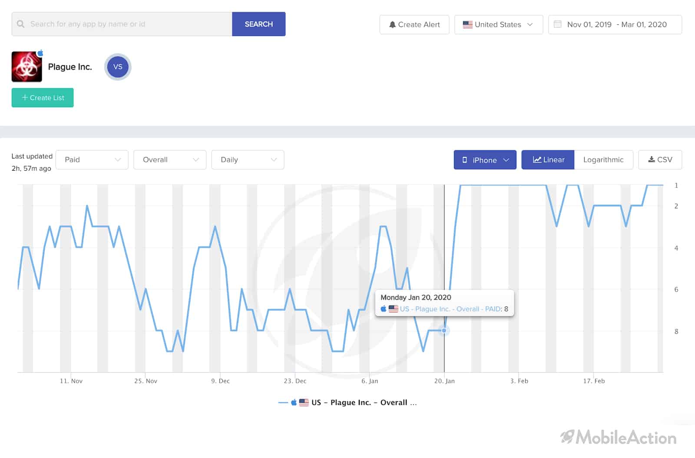Click the Monday Jan 20, 2020 tooltip heading

pos(416,297)
